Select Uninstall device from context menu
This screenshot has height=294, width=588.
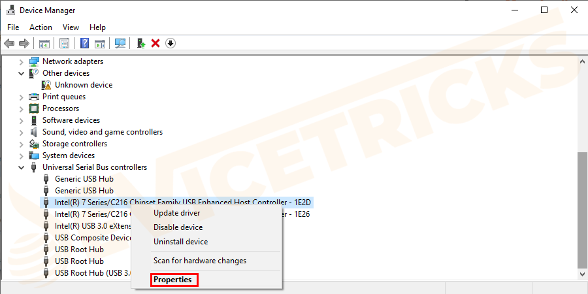[181, 242]
